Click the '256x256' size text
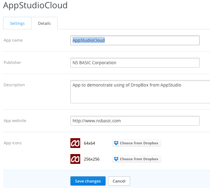This screenshot has height=188, width=210. tap(92, 159)
